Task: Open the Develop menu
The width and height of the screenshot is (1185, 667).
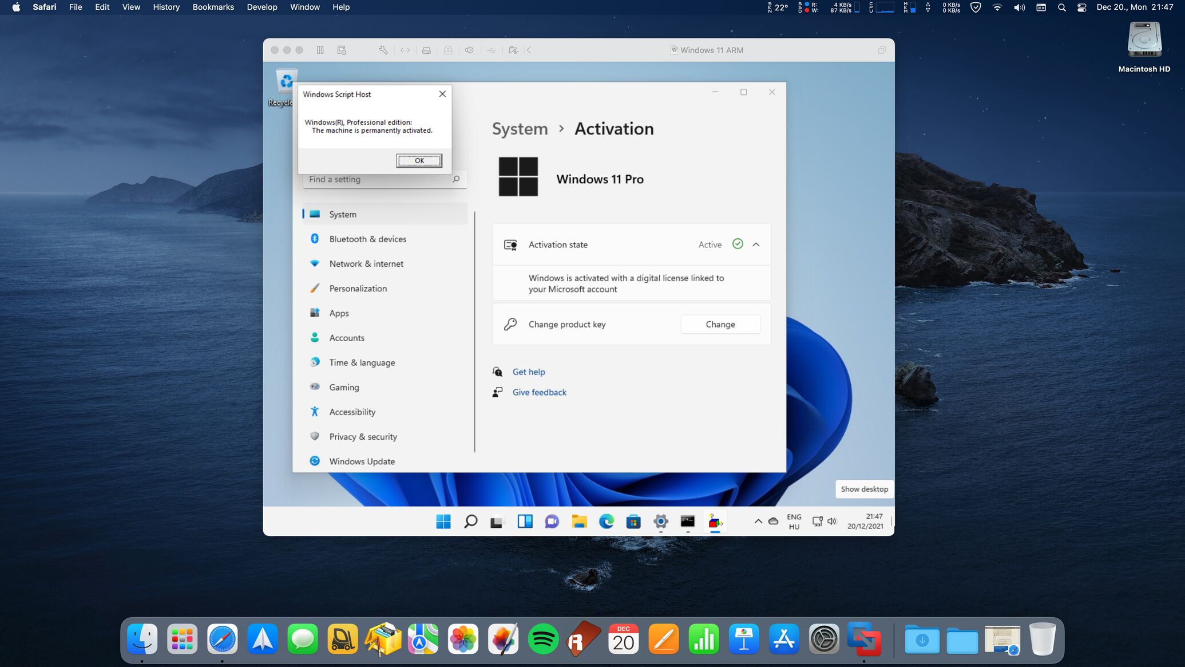Action: point(261,7)
